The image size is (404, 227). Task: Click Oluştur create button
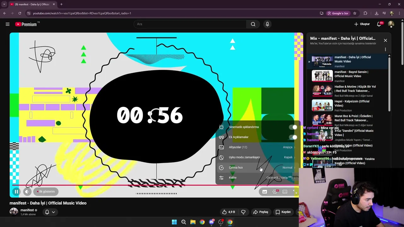(362, 24)
